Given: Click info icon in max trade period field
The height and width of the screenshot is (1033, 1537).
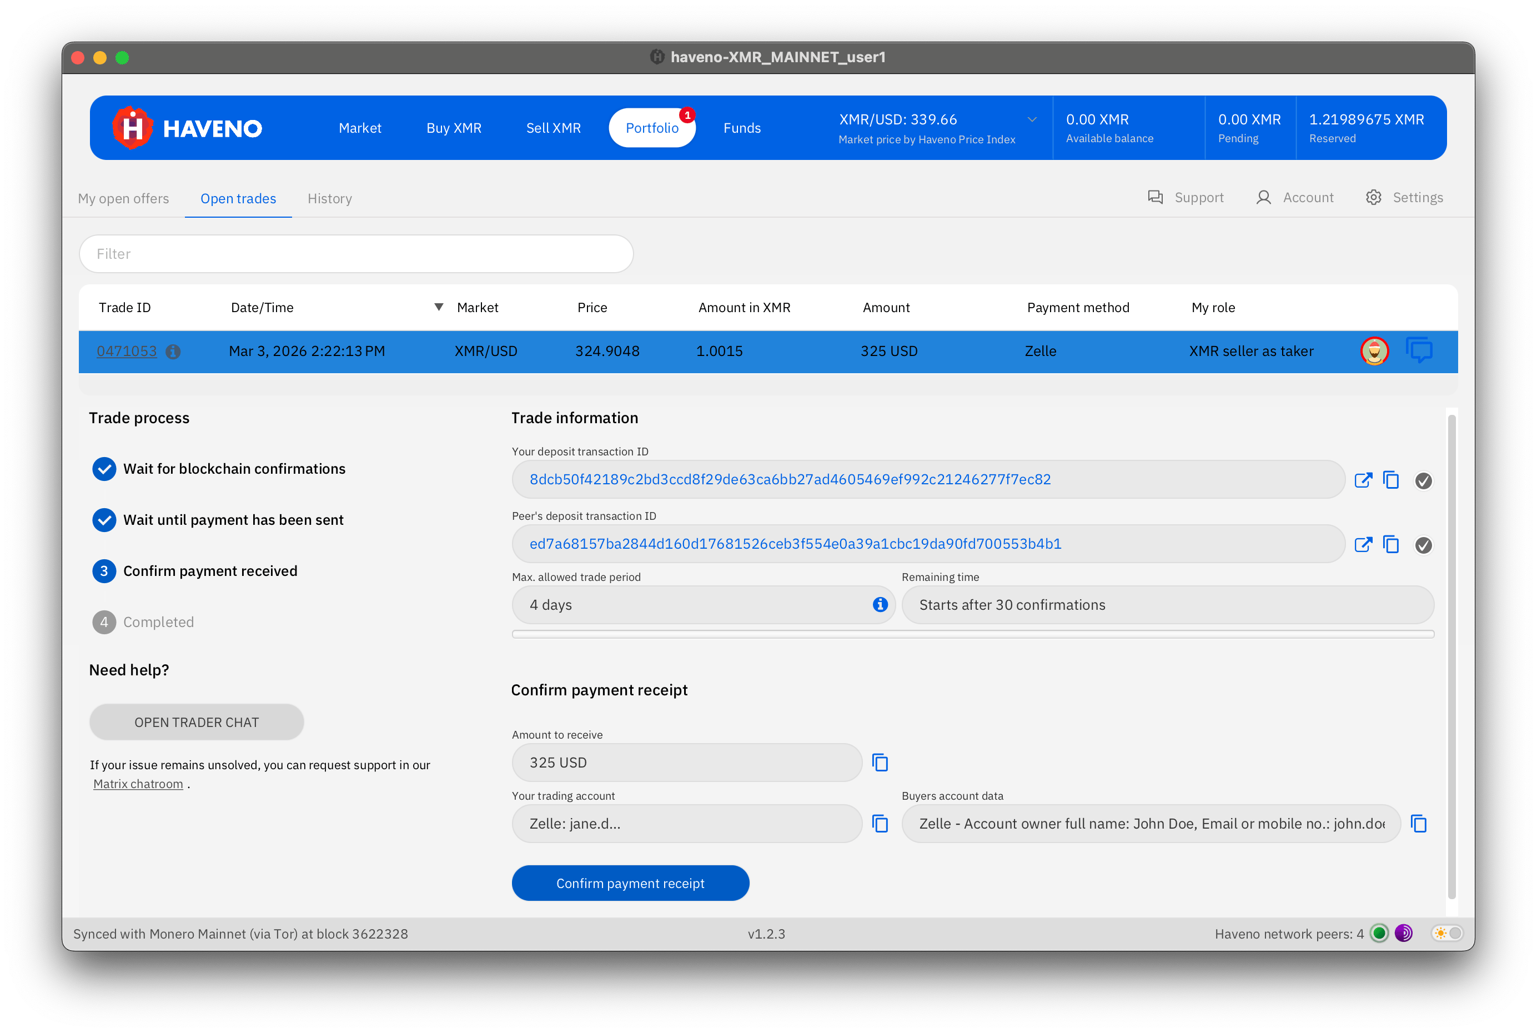Looking at the screenshot, I should point(880,605).
